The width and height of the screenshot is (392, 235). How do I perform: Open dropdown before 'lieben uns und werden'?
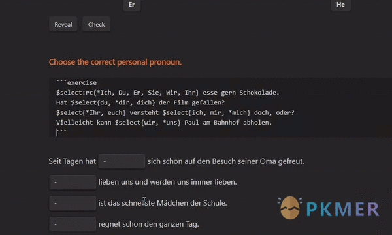[73, 182]
